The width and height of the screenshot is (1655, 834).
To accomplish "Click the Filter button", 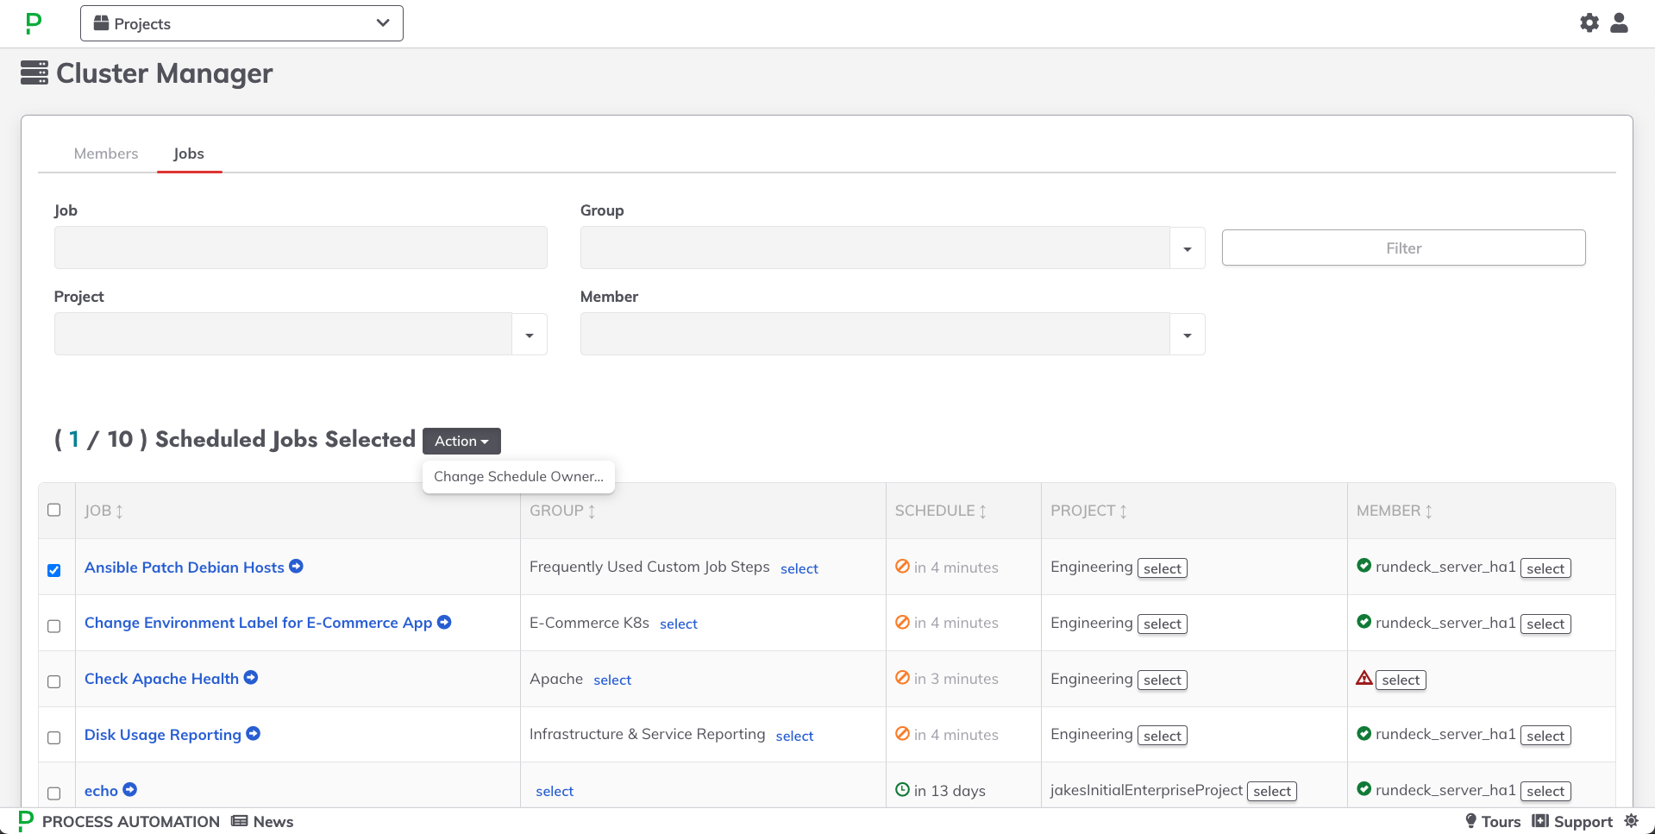I will click(x=1403, y=248).
